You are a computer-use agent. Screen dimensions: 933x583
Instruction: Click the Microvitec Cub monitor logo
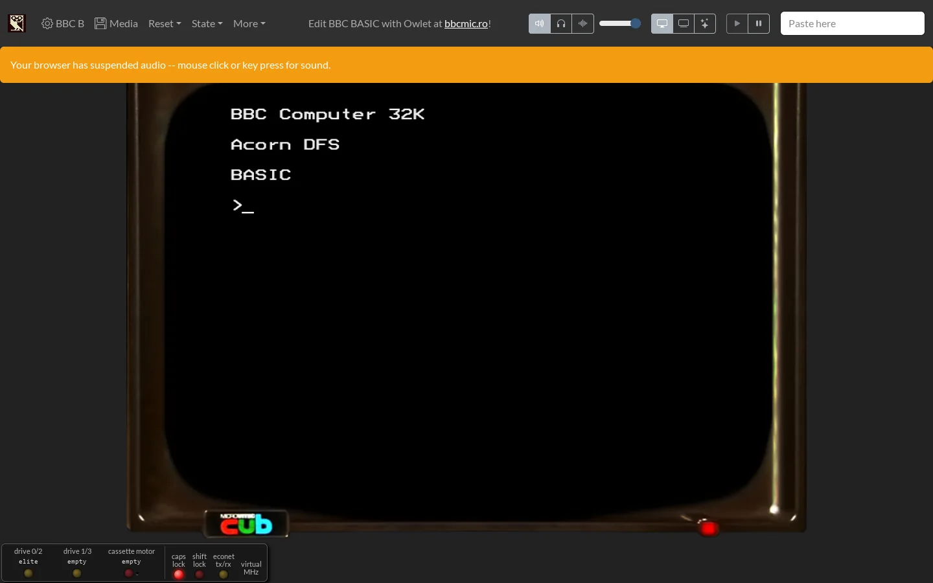click(247, 524)
